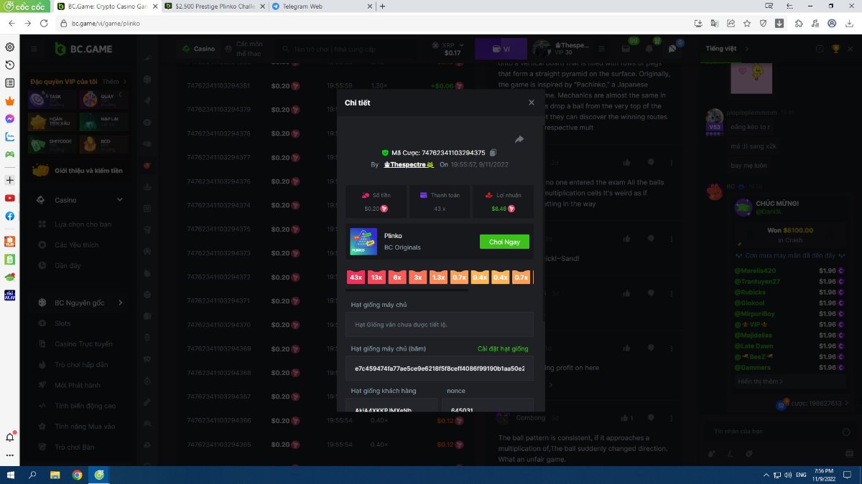
Task: Open YouTube from browser sidebar
Action: tap(10, 198)
